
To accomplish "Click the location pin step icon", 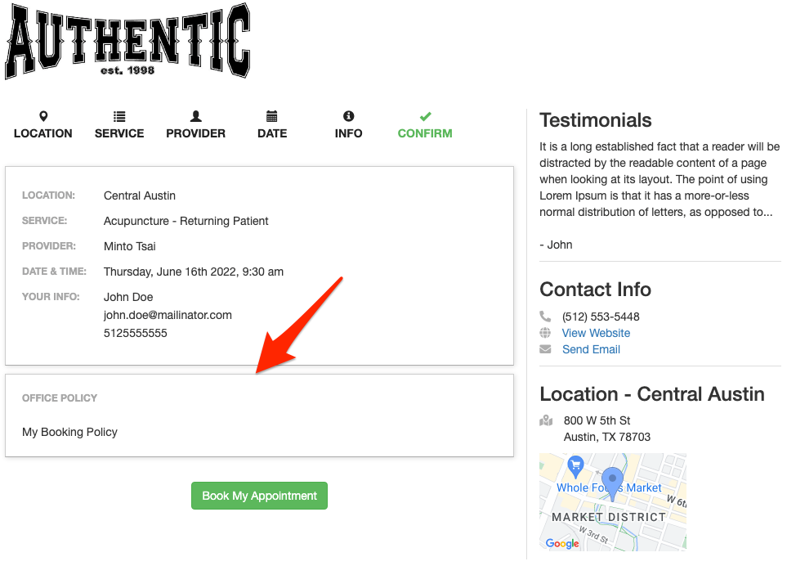I will [43, 116].
